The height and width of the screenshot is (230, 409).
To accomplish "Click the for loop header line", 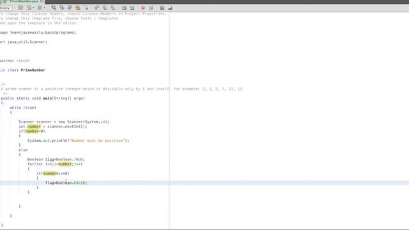I will 55,164.
